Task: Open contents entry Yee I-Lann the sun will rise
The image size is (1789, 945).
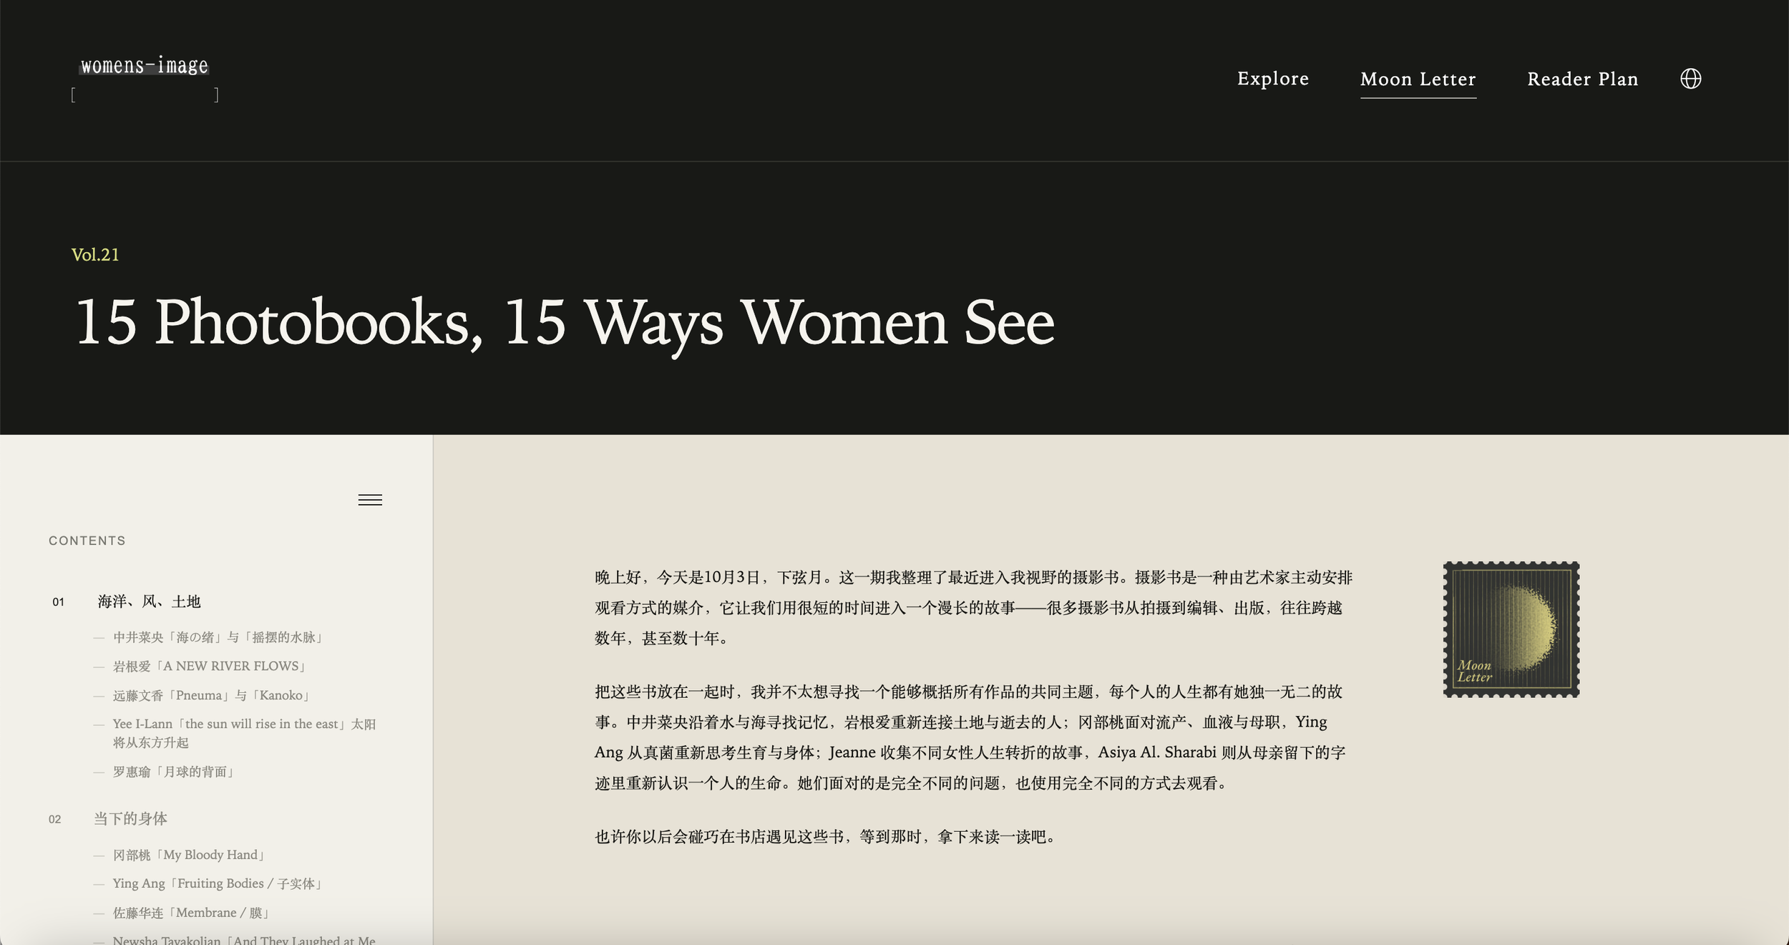Action: 244,733
